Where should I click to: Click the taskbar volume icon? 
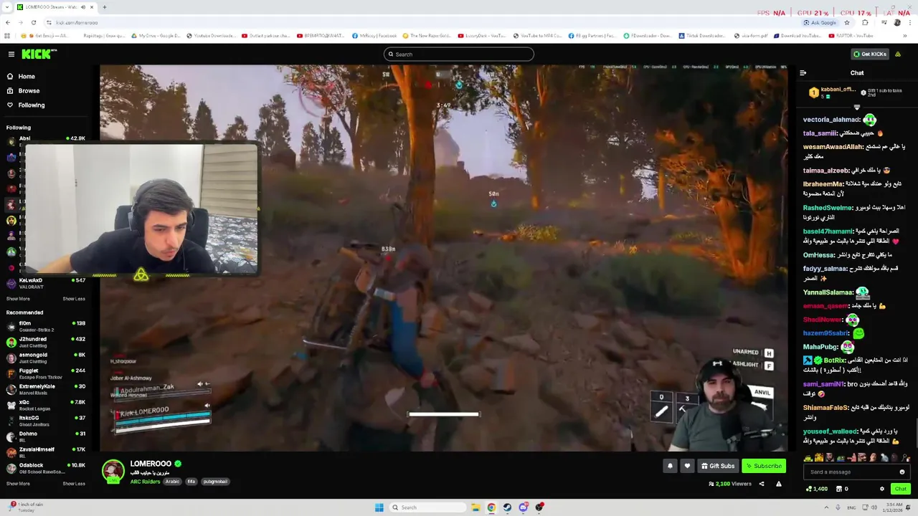(x=874, y=507)
